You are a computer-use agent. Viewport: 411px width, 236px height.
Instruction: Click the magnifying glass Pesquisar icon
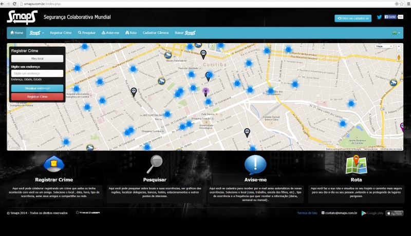point(155,165)
